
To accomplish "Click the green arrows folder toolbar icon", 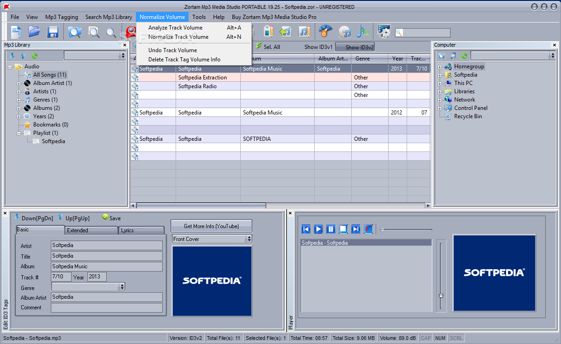I will tap(286, 31).
